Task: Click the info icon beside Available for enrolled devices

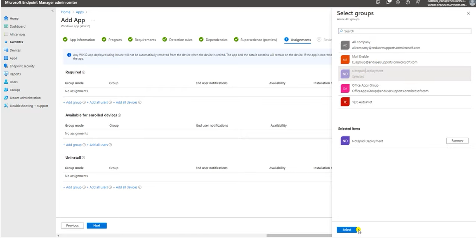Action: point(120,115)
